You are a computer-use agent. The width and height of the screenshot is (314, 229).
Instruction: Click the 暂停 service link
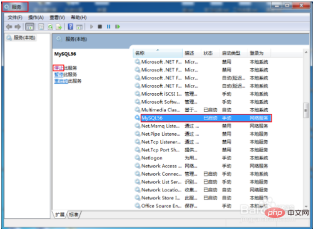pos(58,74)
